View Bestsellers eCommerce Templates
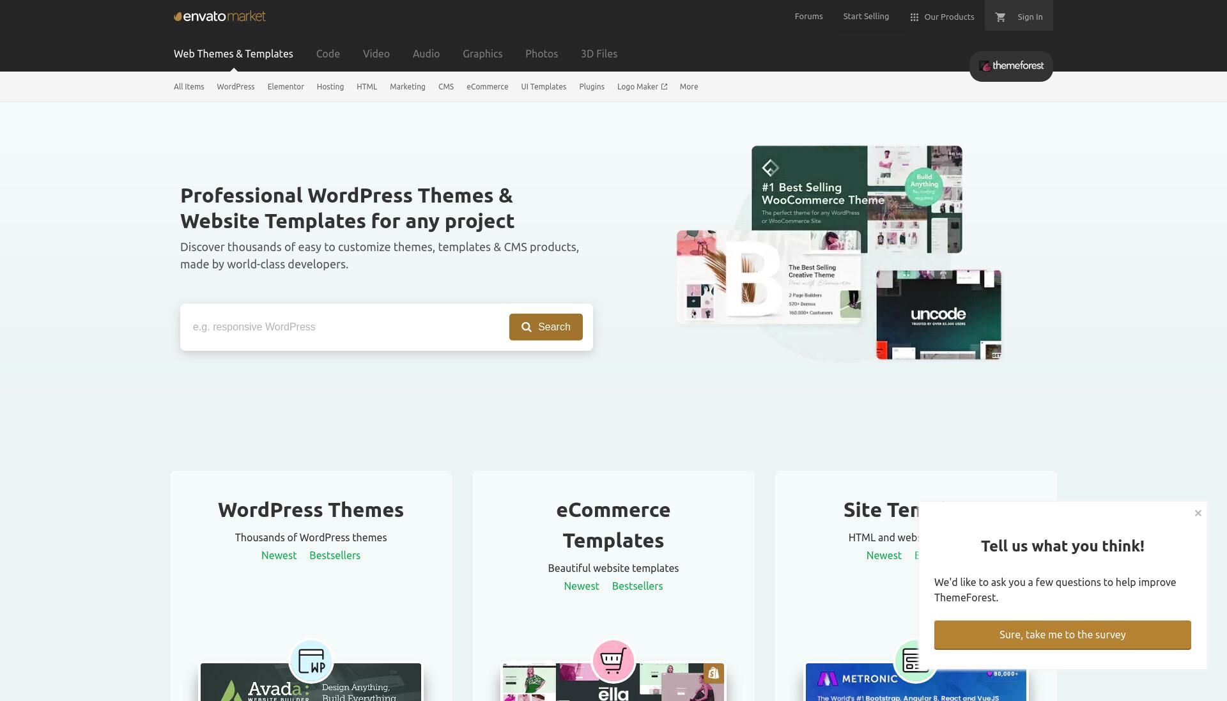1227x701 pixels. (637, 586)
